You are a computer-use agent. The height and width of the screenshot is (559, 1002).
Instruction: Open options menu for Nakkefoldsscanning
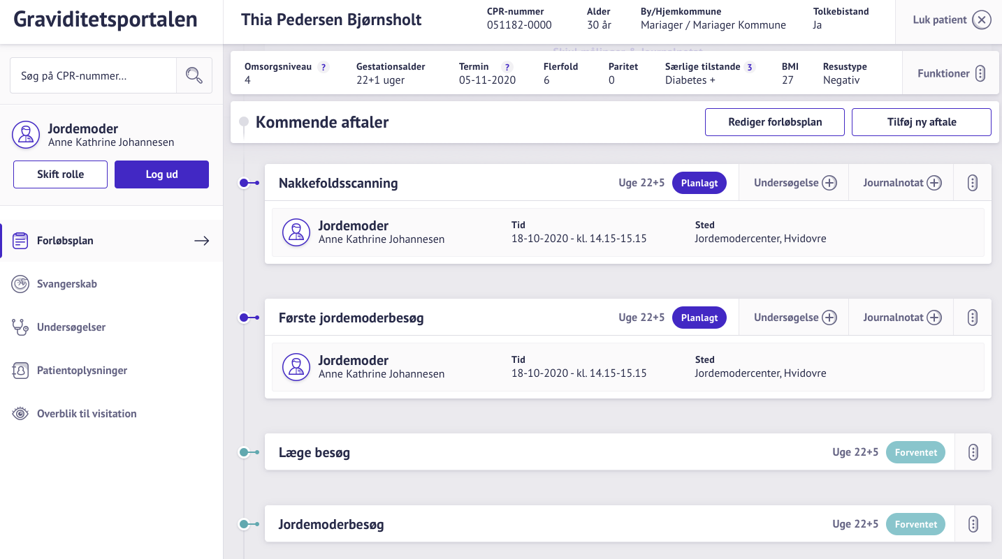tap(973, 183)
